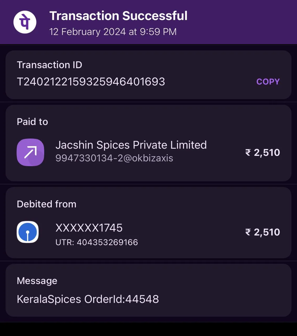Tap the 12 February 2024 timestamp
Image resolution: width=297 pixels, height=336 pixels.
[113, 32]
